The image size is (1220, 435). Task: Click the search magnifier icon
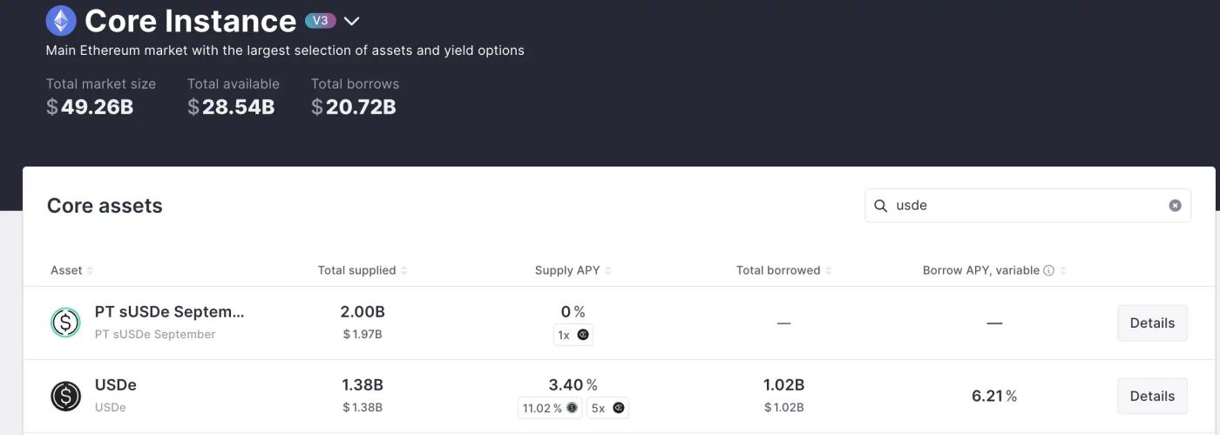click(880, 206)
